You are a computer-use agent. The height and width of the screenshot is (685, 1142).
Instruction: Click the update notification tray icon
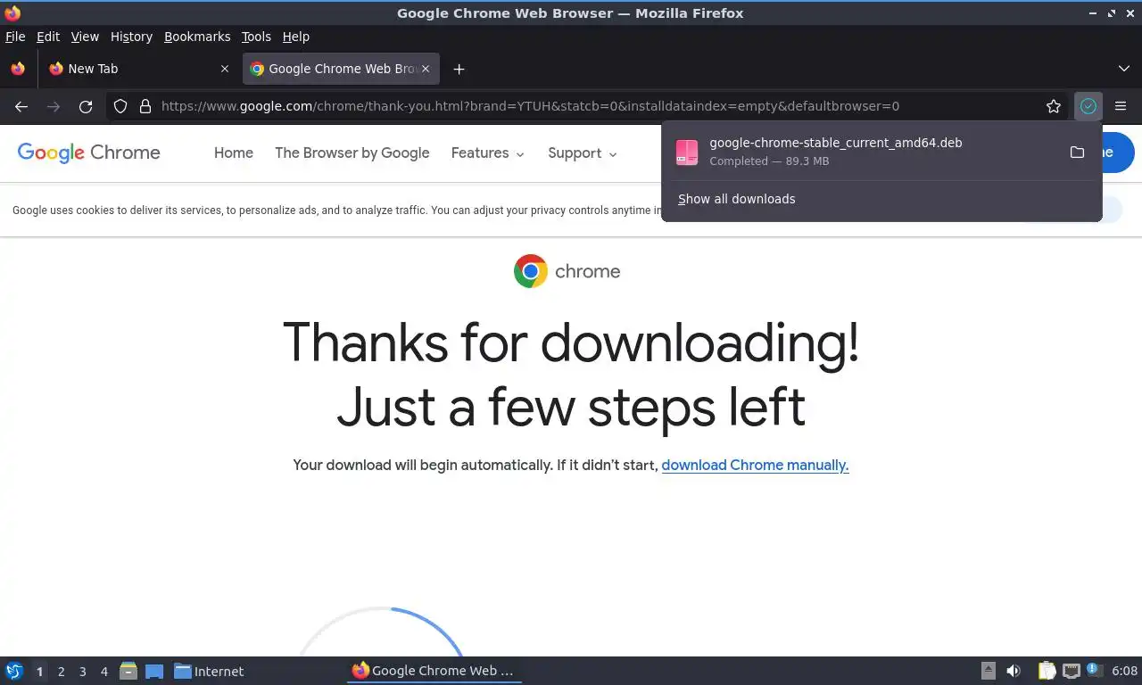(x=1094, y=671)
